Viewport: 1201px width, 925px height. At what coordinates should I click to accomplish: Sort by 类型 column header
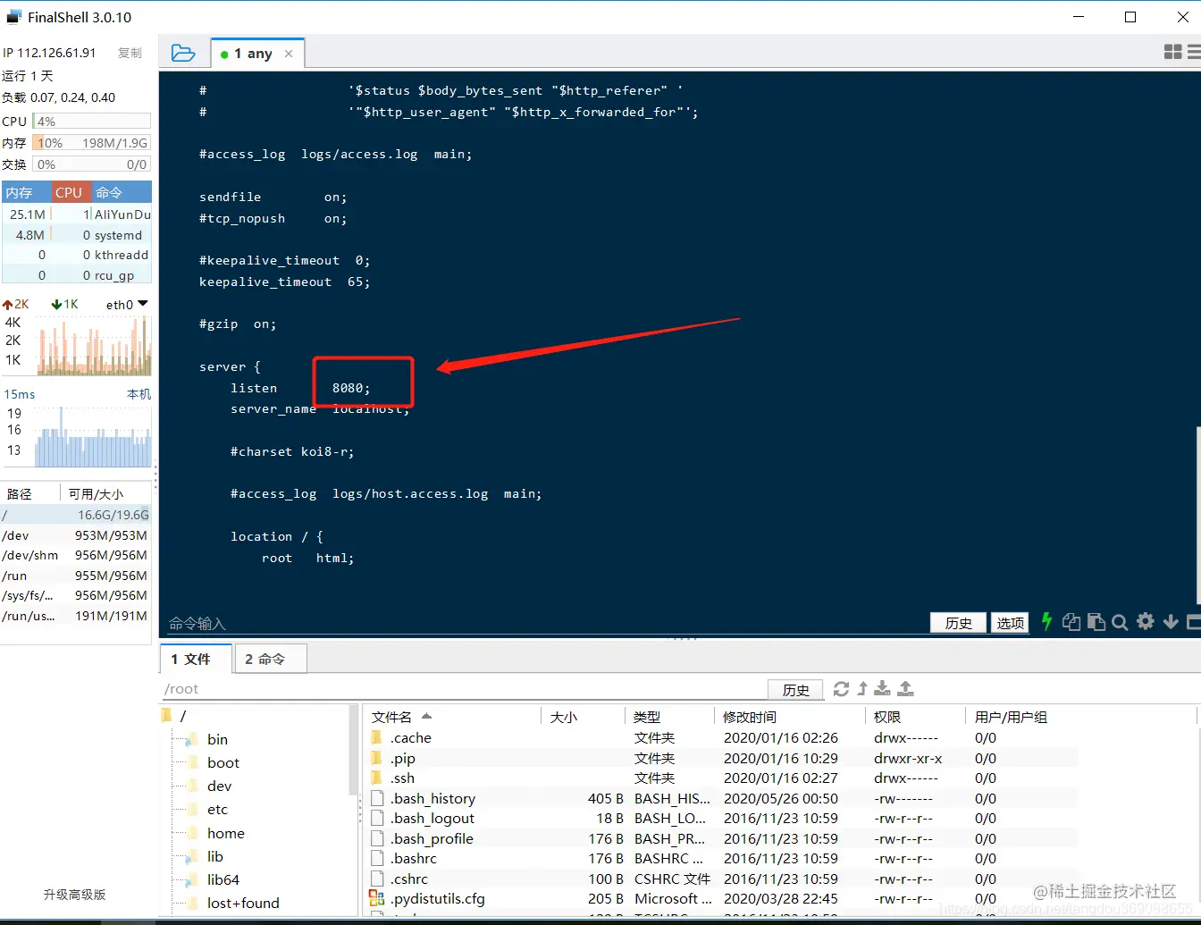click(x=670, y=717)
